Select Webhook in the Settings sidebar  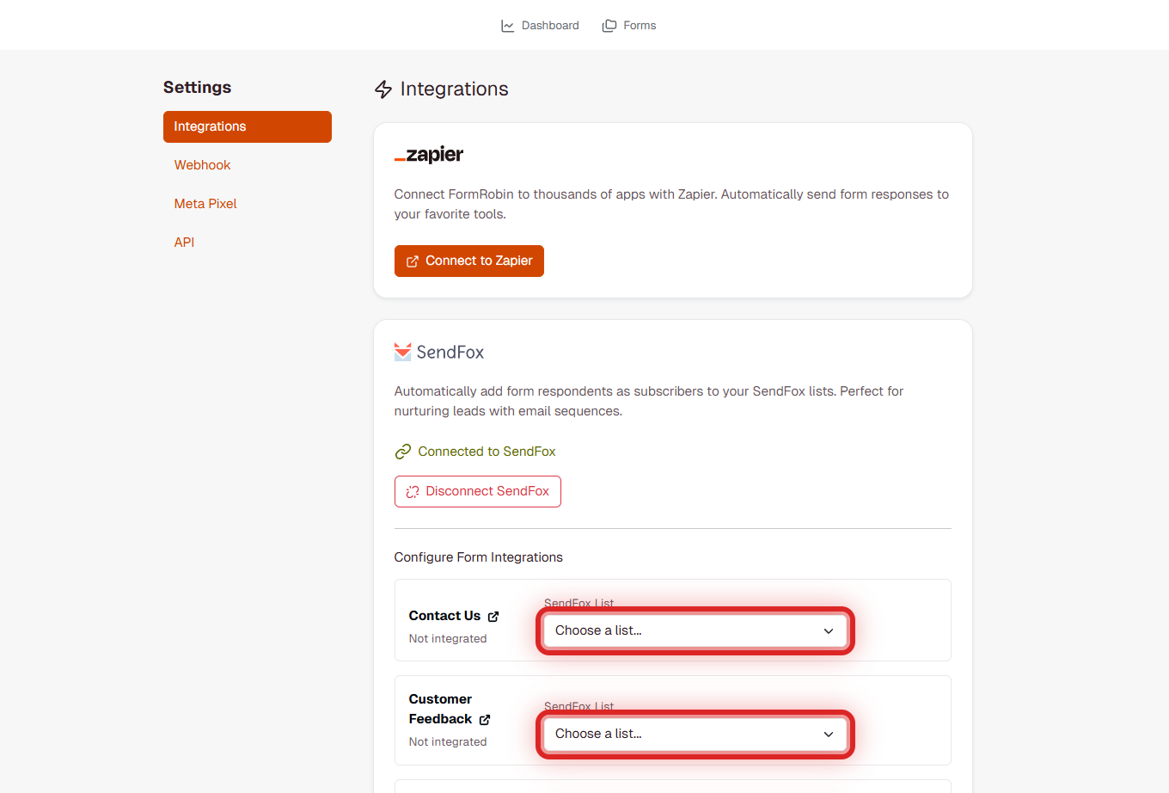(x=202, y=164)
